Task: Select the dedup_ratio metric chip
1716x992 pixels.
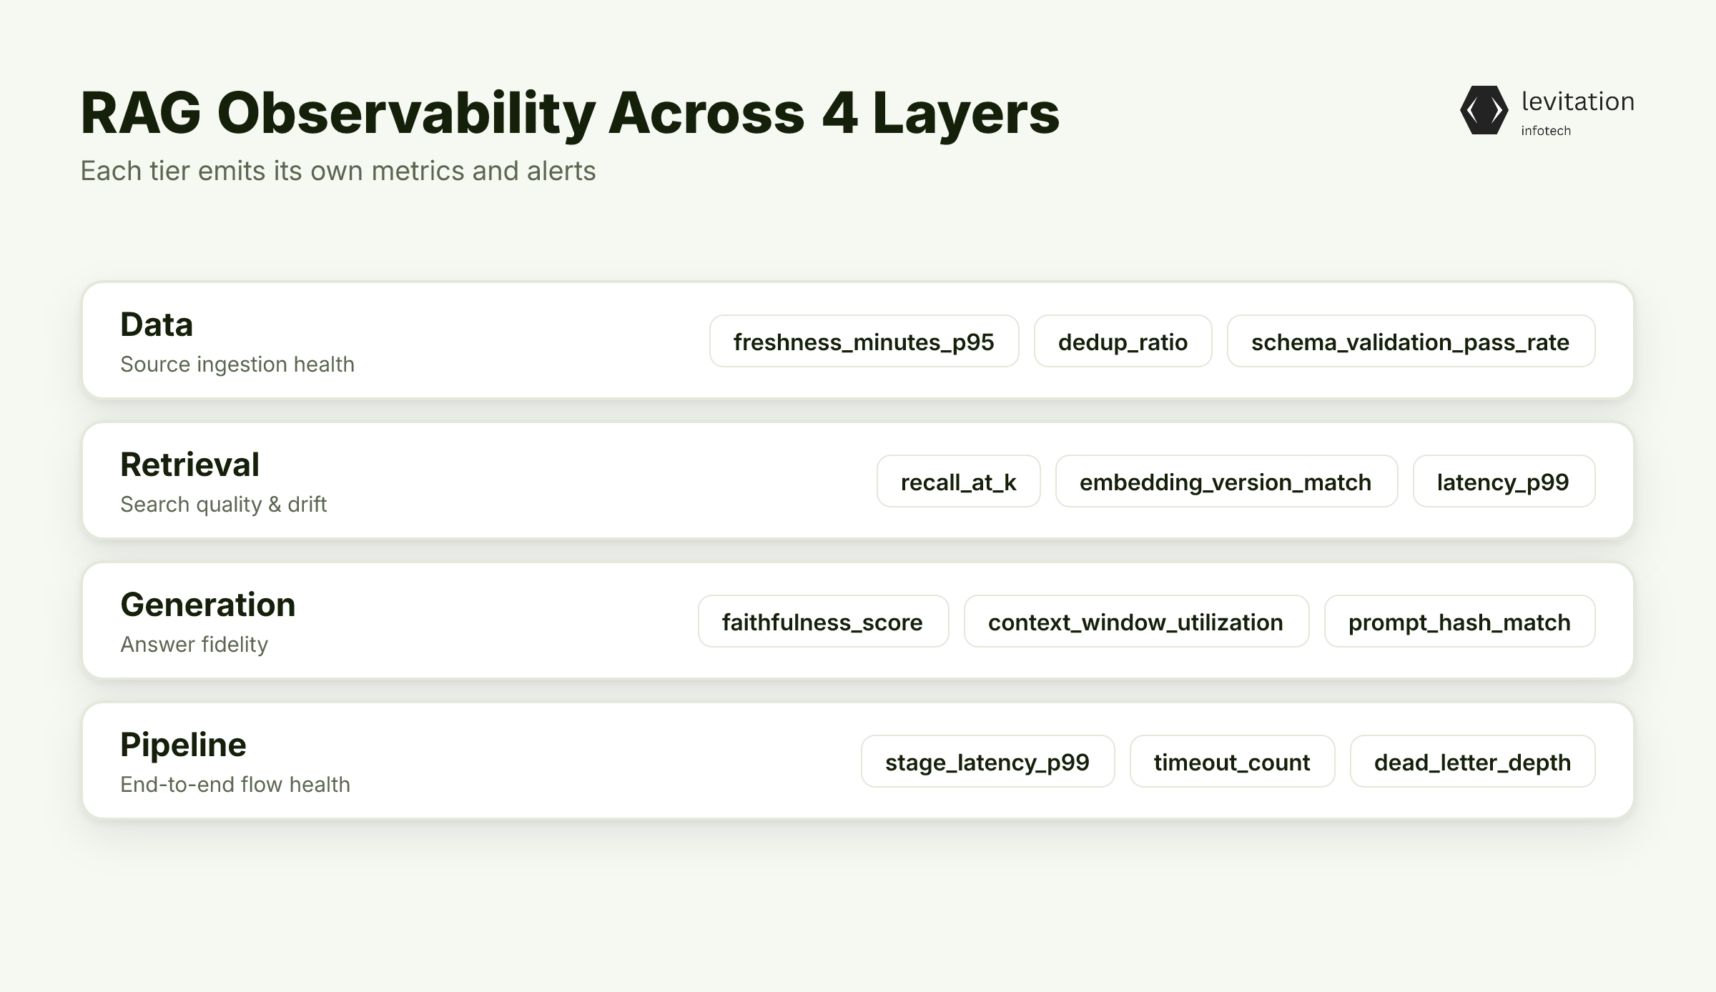Action: (1123, 342)
